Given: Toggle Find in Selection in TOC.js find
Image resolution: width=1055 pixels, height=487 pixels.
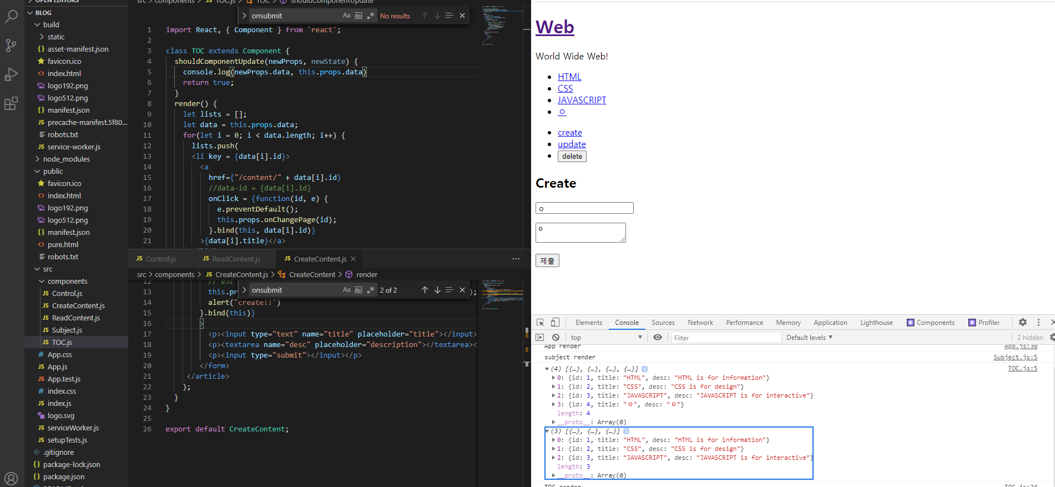Looking at the screenshot, I should [450, 16].
